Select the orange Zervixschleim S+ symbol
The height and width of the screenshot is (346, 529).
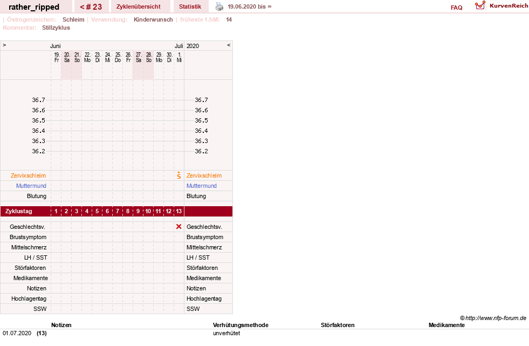[x=179, y=175]
